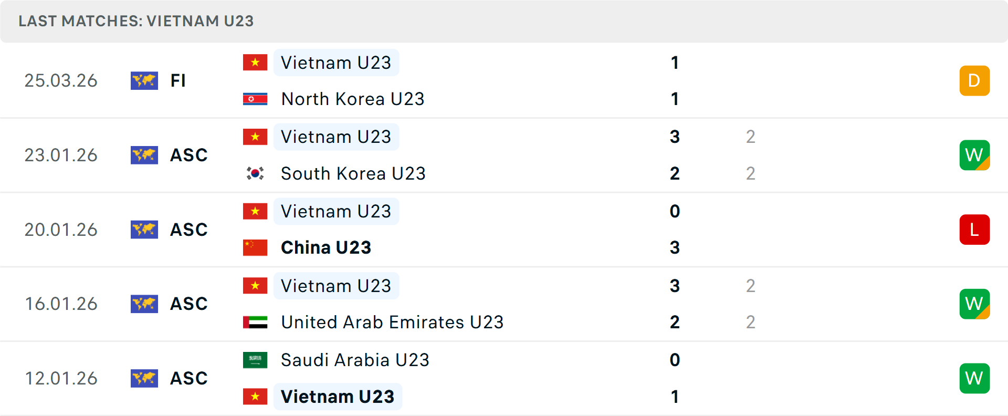
Task: Select the world map icon of the 12.01.26 match
Action: pyautogui.click(x=144, y=378)
